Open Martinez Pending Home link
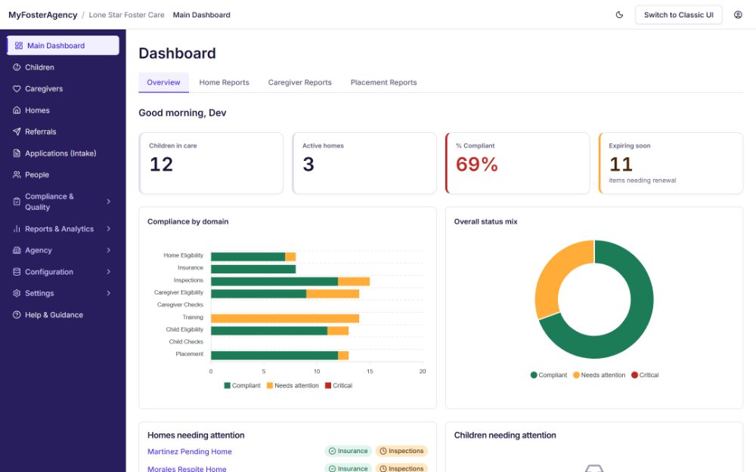 tap(190, 452)
